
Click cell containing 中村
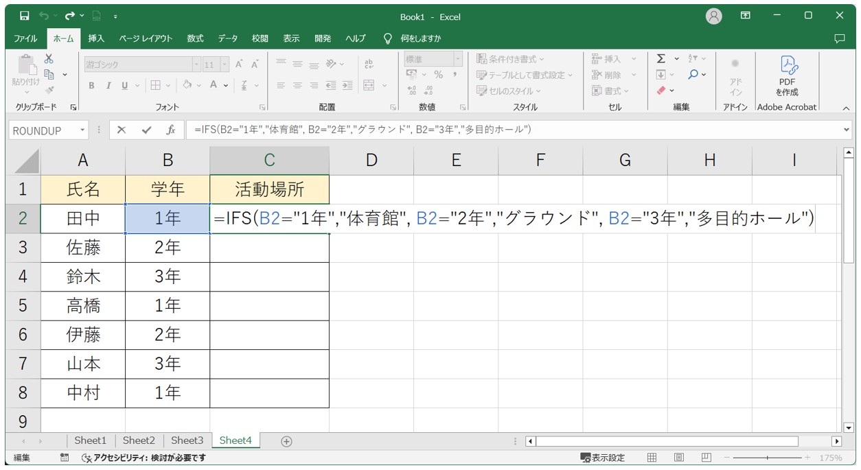tap(83, 392)
